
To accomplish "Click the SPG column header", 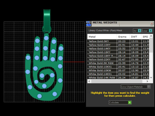I will [145, 37].
